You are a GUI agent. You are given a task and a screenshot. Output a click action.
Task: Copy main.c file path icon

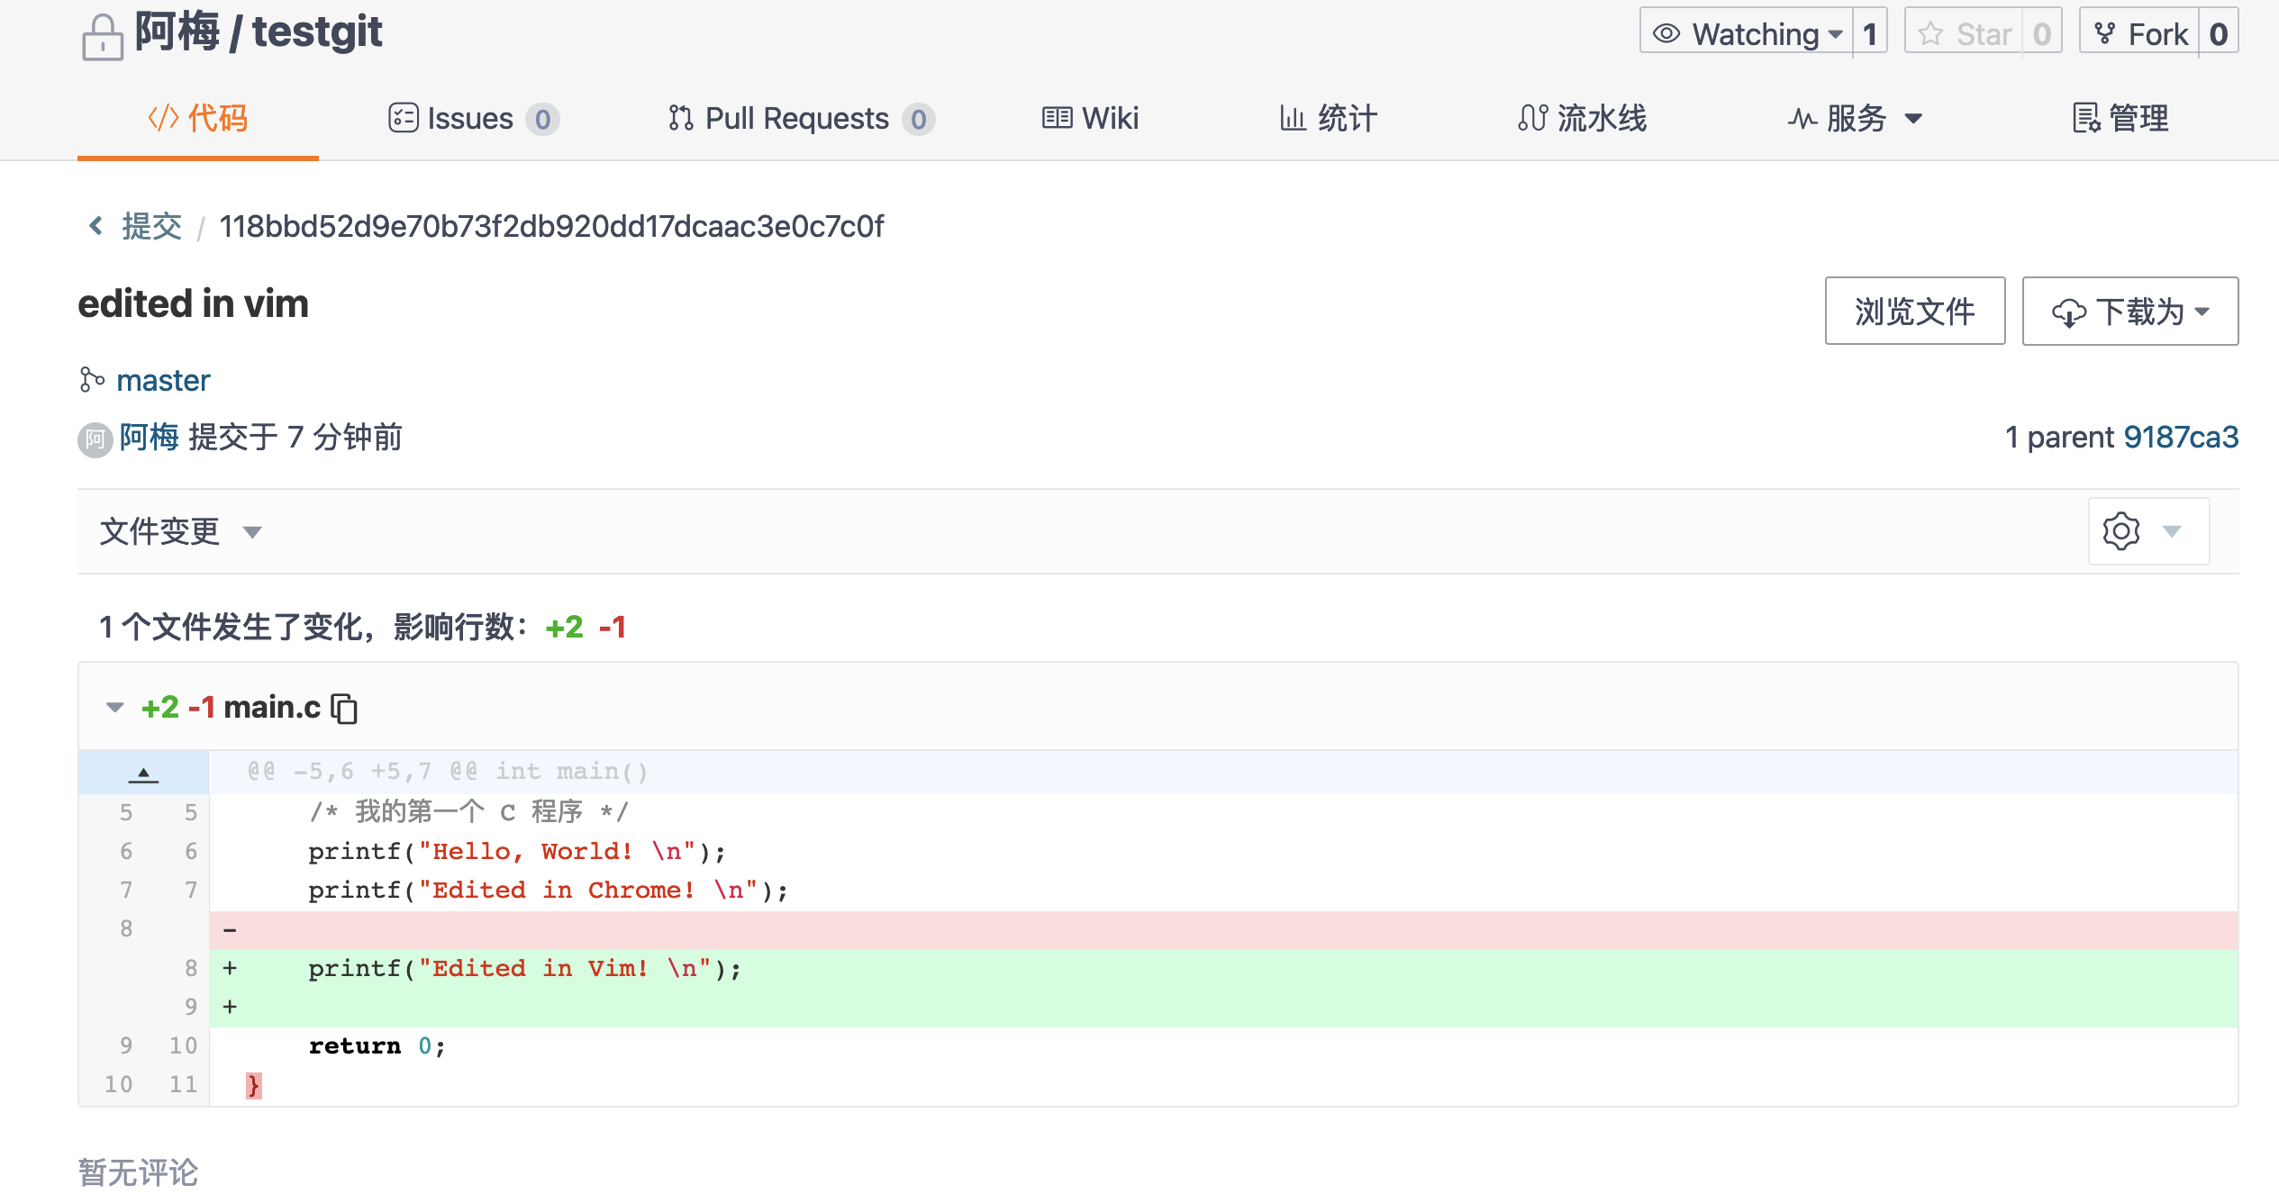(344, 709)
